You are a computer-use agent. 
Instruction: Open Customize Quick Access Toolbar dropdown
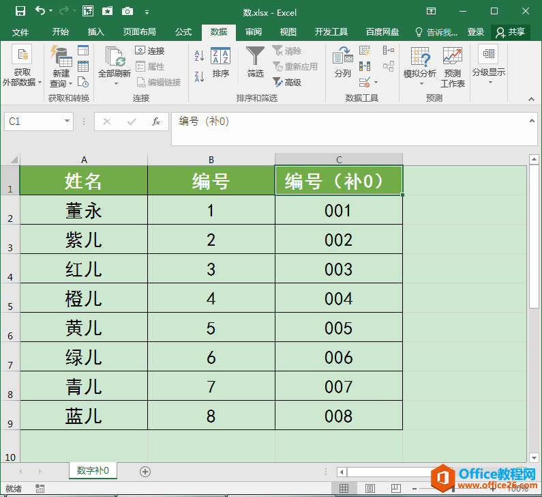(x=147, y=12)
